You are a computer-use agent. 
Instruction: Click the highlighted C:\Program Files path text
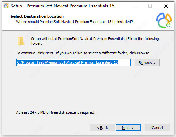click(67, 62)
